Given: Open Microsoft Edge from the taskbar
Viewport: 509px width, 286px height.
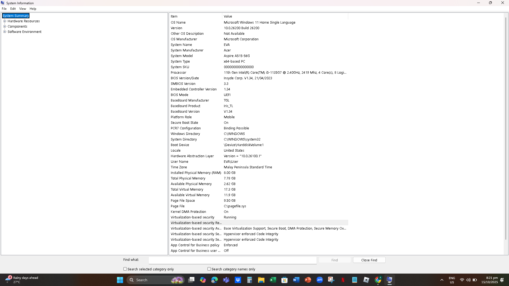Looking at the screenshot, I should [215, 280].
